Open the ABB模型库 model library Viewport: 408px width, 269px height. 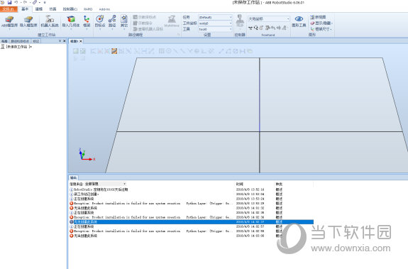pyautogui.click(x=9, y=22)
